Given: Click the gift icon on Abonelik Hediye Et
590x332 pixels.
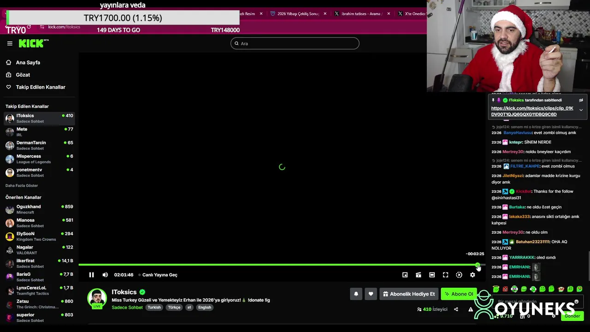Looking at the screenshot, I should pyautogui.click(x=385, y=294).
